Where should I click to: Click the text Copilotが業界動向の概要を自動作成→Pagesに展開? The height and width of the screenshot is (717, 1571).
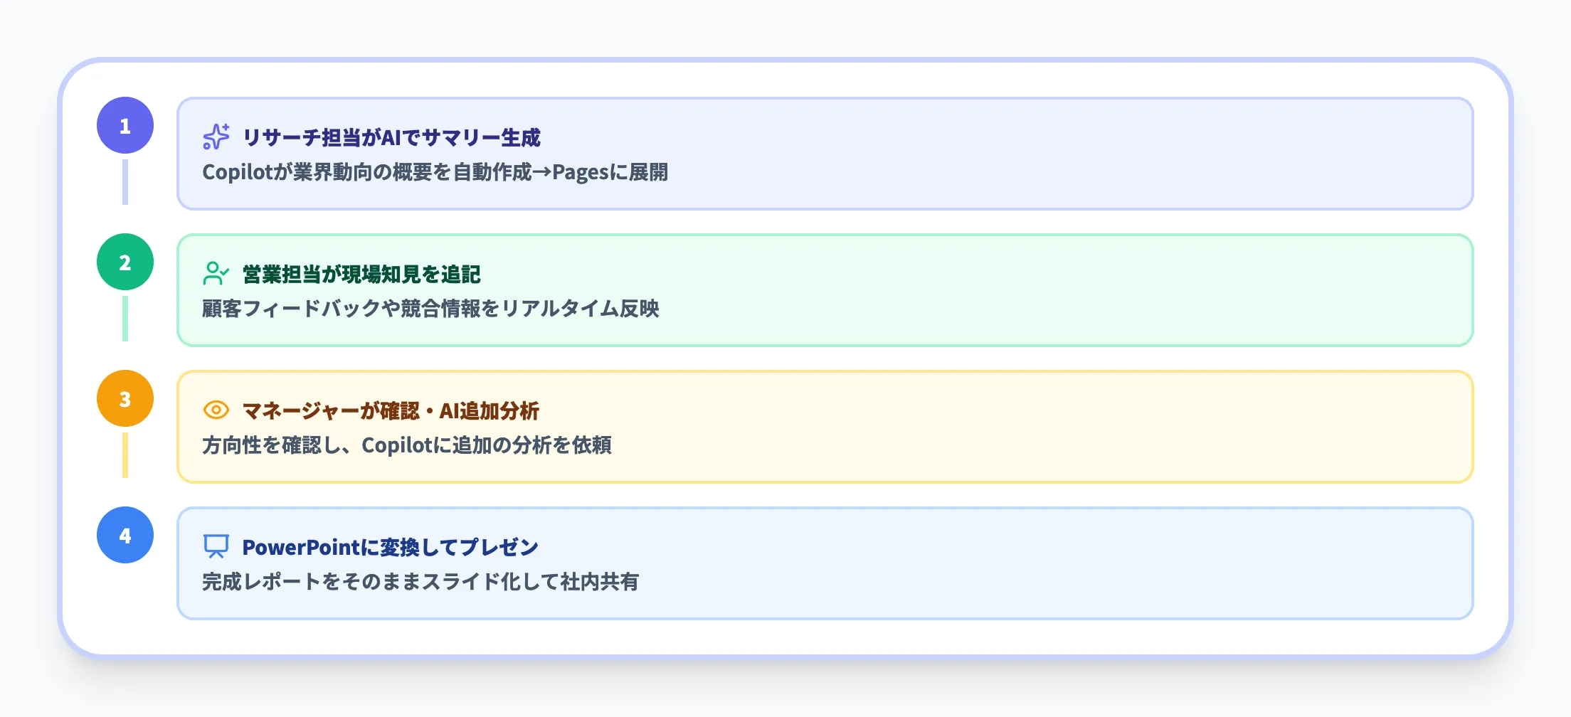435,172
